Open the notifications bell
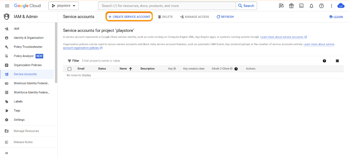This screenshot has width=349, height=158. click(x=311, y=6)
